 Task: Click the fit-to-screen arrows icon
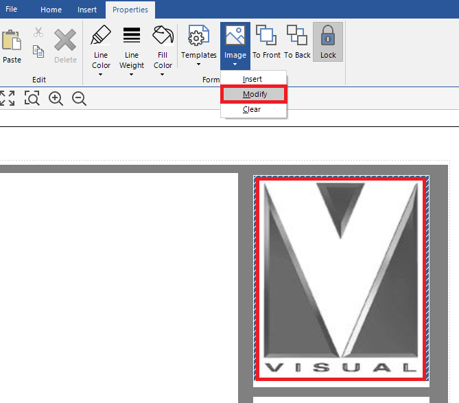click(8, 99)
